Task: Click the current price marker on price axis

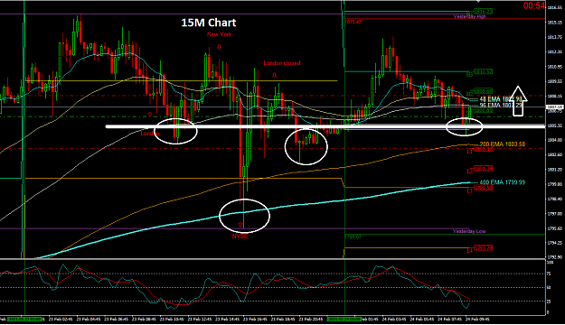Action: tap(555, 107)
